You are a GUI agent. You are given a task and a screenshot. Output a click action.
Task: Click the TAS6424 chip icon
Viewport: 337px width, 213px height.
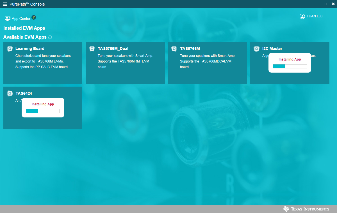pyautogui.click(x=10, y=93)
